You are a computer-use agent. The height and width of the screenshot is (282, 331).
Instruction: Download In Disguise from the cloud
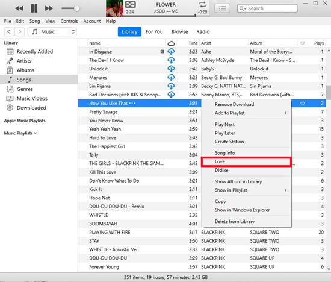(x=171, y=52)
